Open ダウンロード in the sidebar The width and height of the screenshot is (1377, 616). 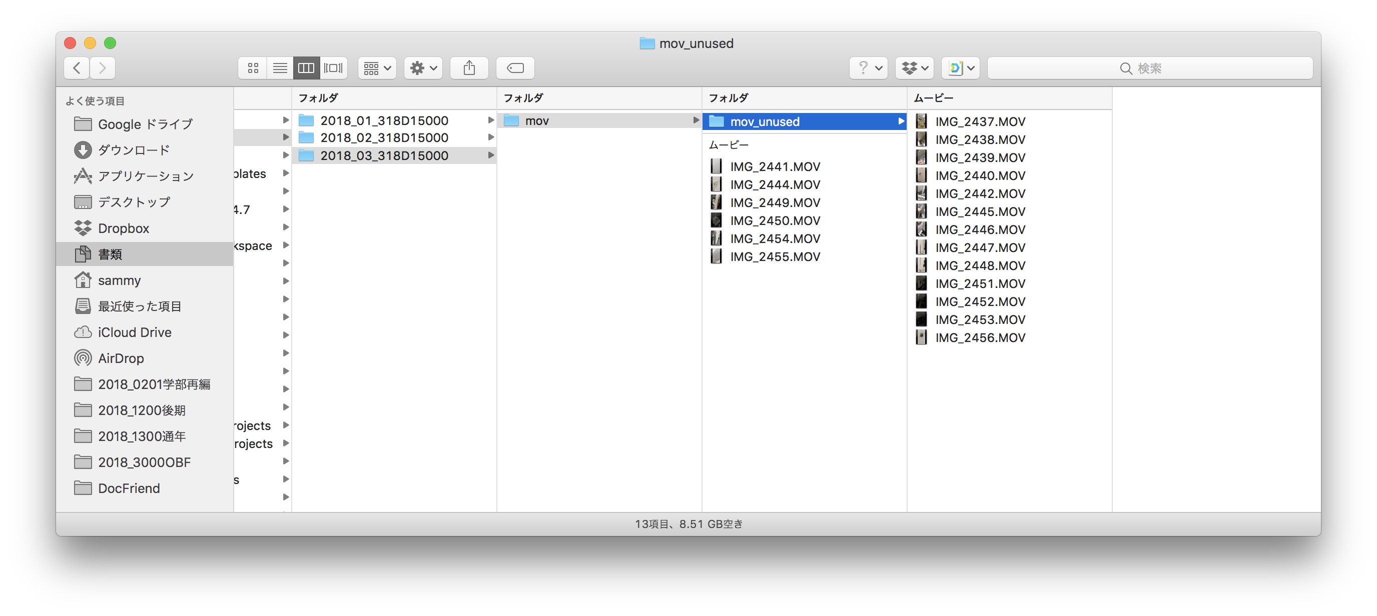tap(145, 150)
